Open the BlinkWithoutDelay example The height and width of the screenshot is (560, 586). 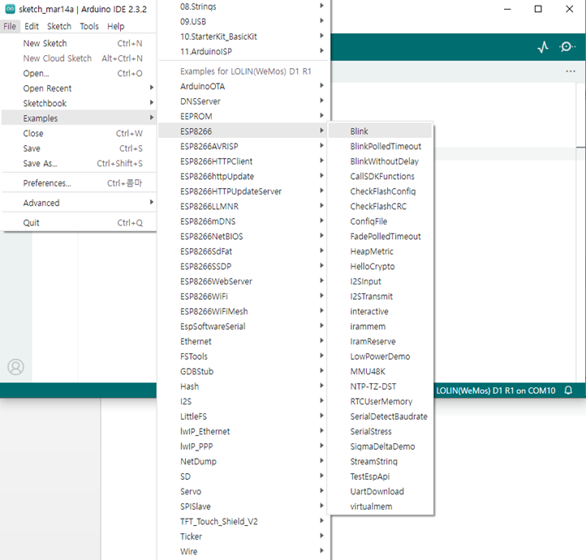tap(380, 161)
